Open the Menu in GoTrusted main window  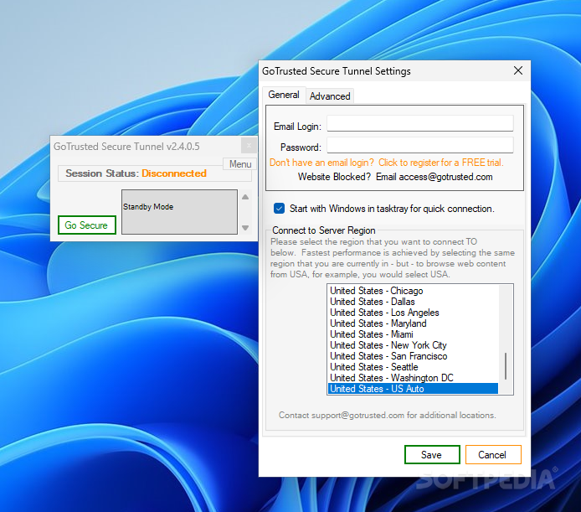239,164
